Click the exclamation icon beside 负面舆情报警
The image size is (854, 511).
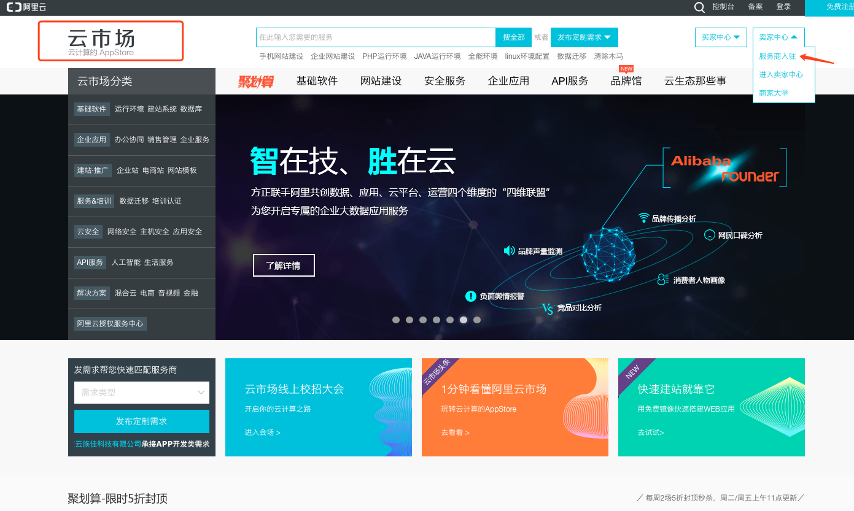point(471,296)
